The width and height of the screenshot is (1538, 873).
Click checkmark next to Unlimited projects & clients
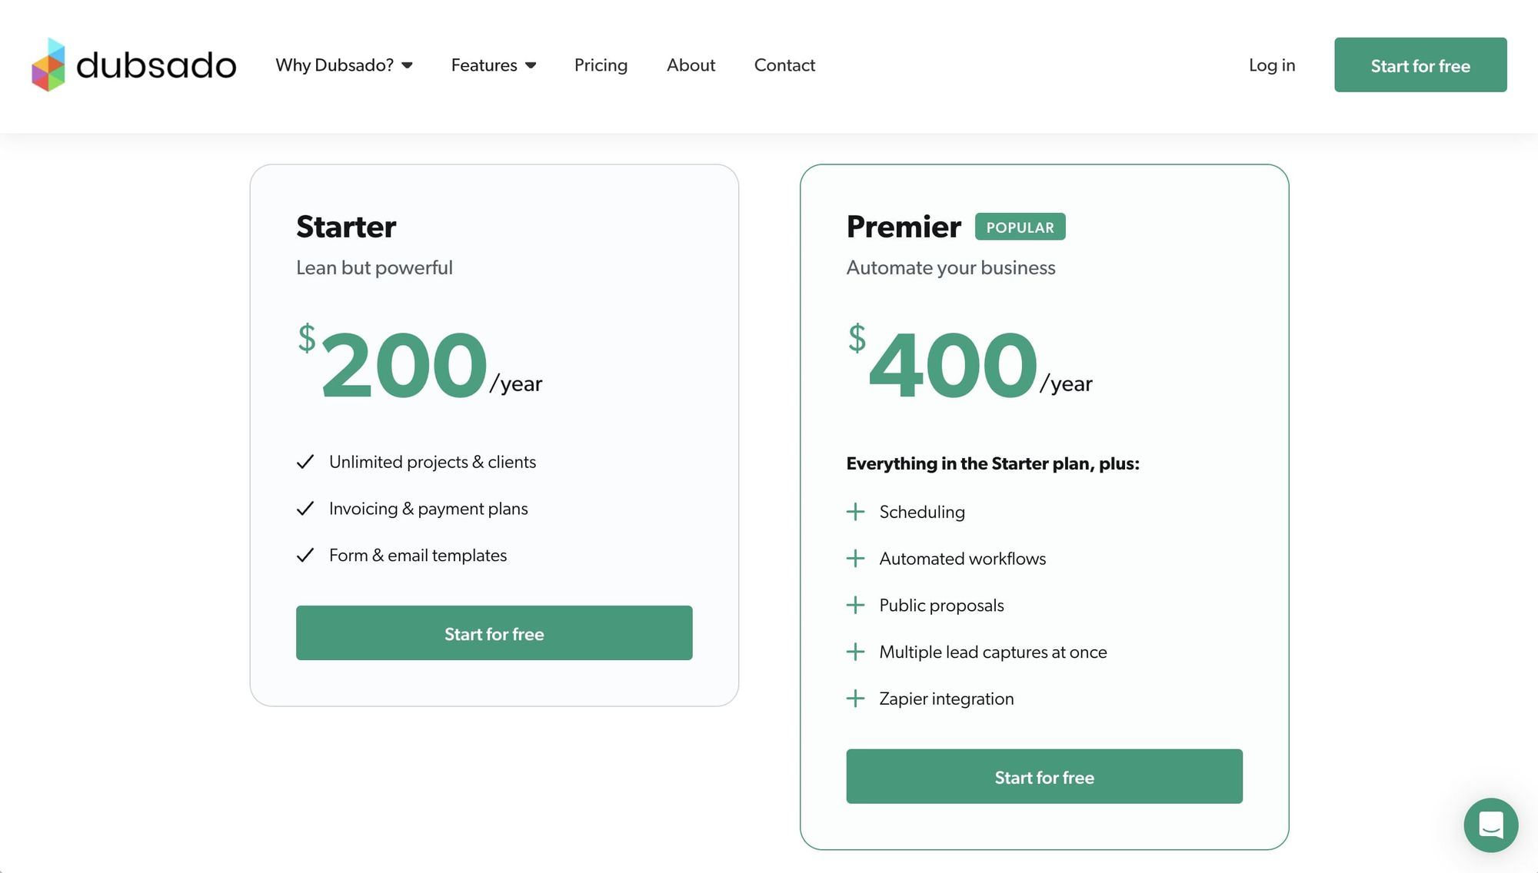pyautogui.click(x=305, y=462)
